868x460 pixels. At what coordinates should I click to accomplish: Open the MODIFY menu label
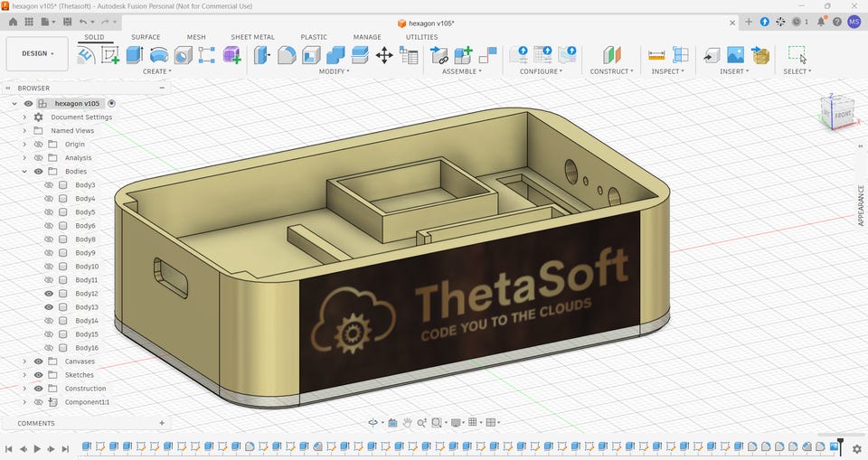point(334,71)
